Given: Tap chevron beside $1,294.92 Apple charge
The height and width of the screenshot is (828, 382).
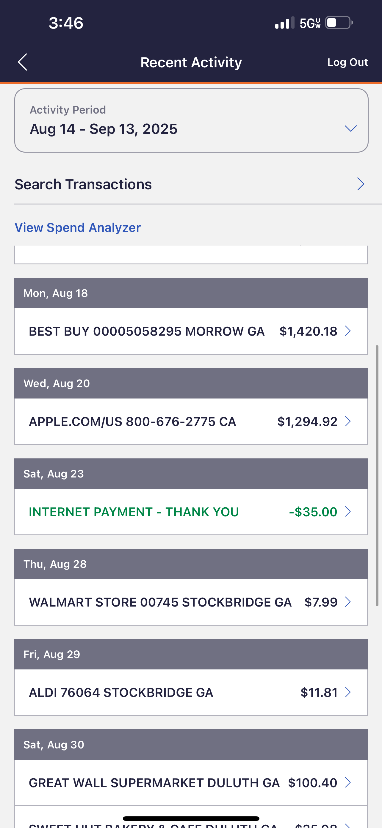Looking at the screenshot, I should [348, 421].
